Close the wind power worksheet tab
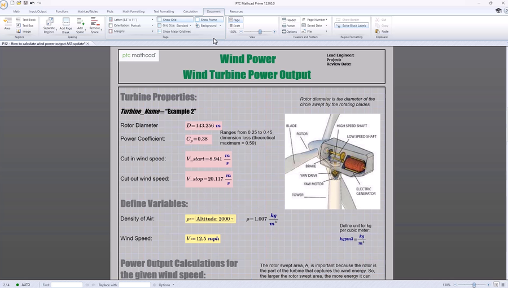 click(88, 43)
